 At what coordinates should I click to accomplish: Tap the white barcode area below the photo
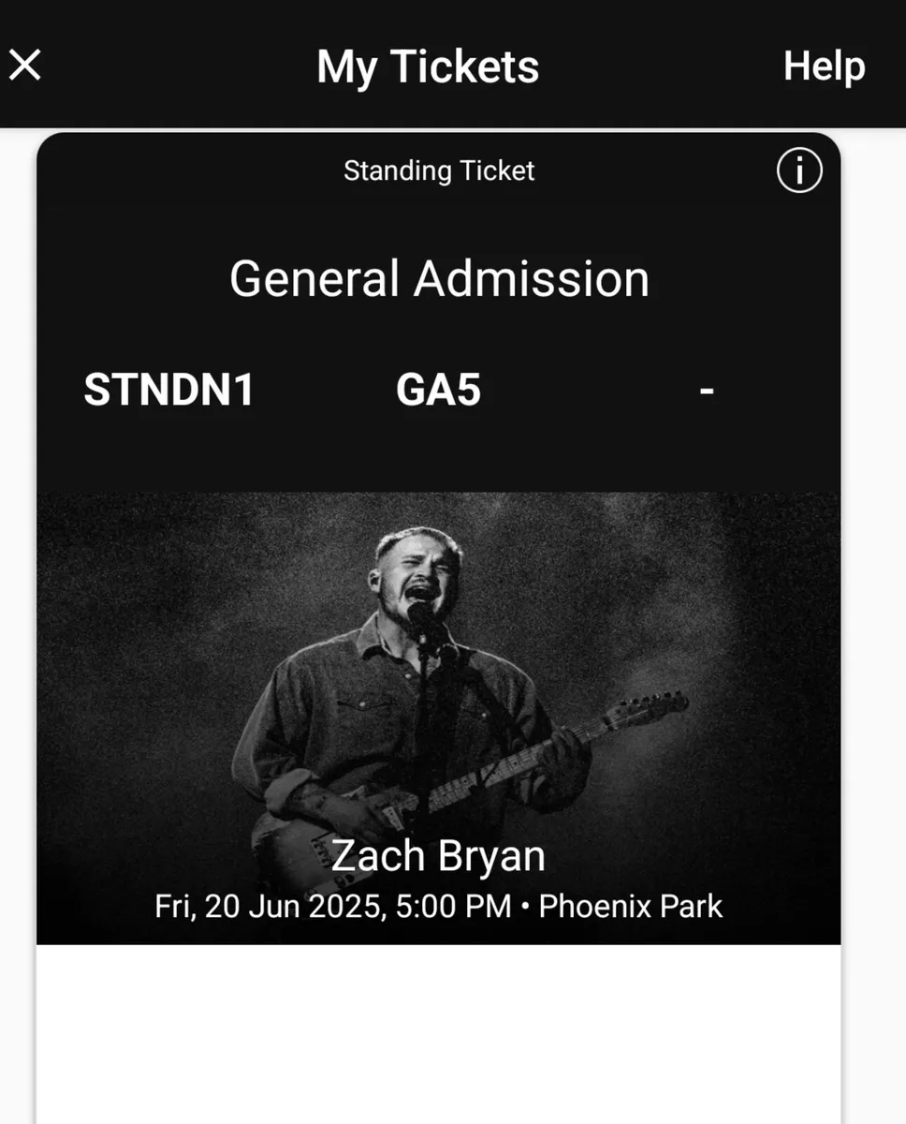point(439,1034)
